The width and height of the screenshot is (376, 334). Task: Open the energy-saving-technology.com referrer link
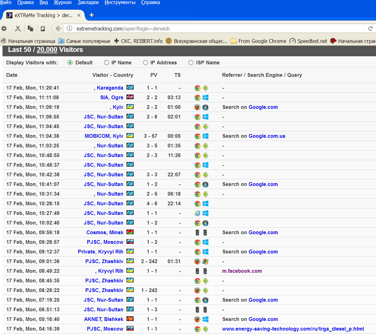tap(293, 329)
